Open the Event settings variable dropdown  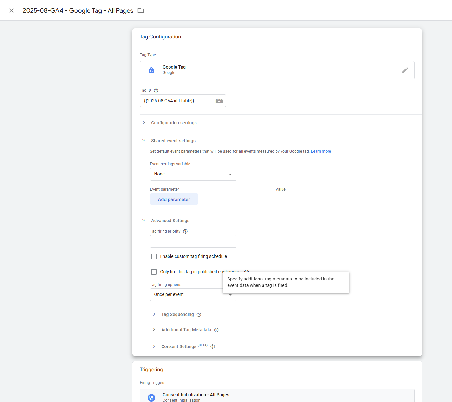[193, 174]
